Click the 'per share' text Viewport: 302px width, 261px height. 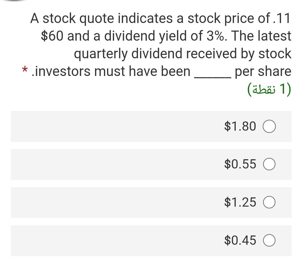coord(263,71)
